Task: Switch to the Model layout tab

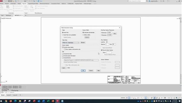Action: [3, 95]
